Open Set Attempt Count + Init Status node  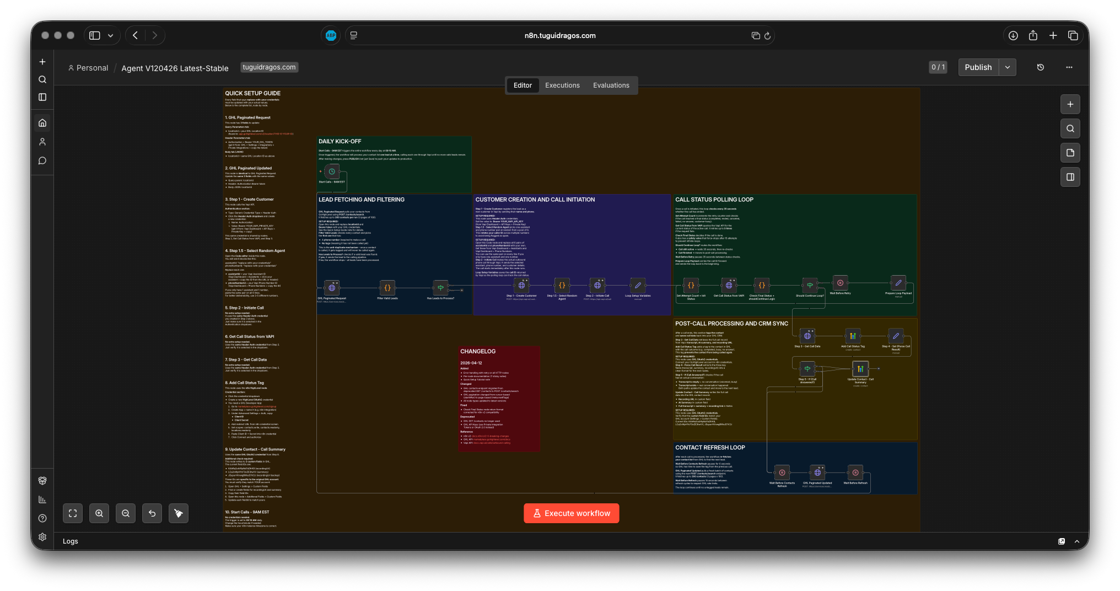691,285
